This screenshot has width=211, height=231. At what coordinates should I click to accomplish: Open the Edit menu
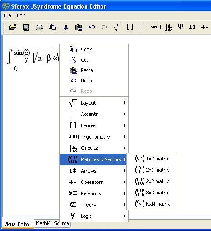pos(21,15)
